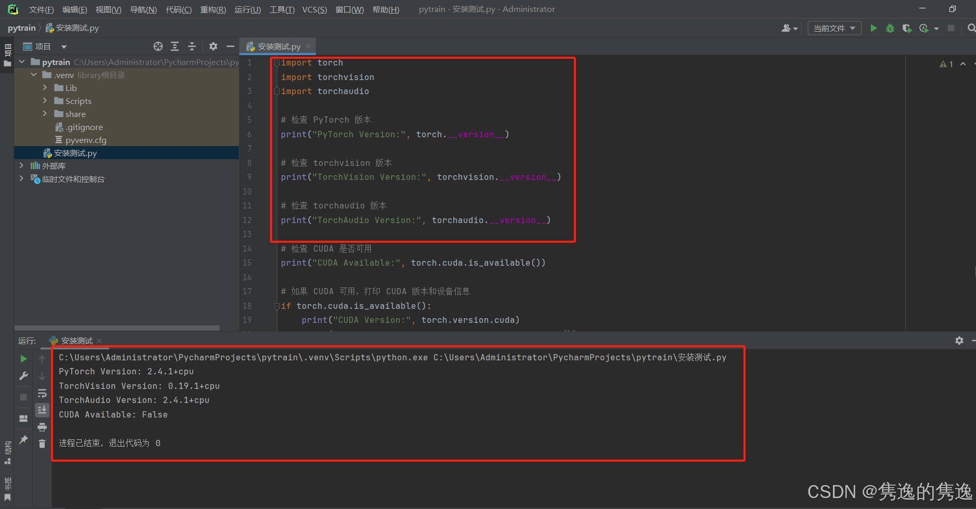Toggle scroll-to-end in console output

click(42, 410)
